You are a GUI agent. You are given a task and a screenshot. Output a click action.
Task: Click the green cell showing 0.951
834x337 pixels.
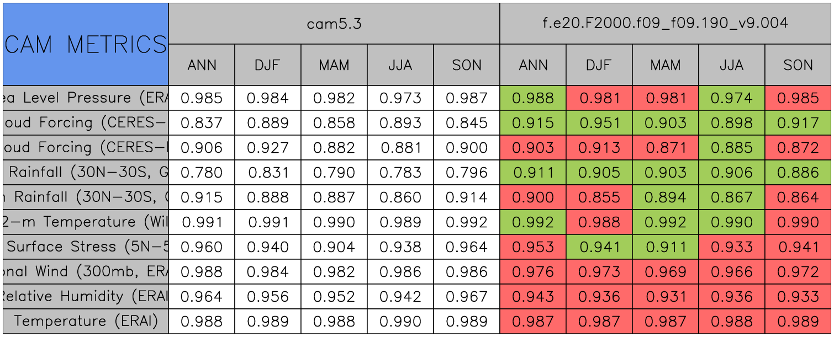pos(599,123)
